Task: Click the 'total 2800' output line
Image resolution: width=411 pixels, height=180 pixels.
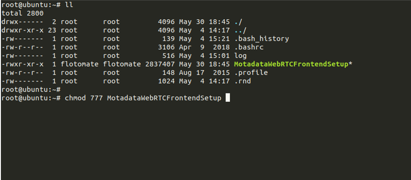Action: coord(22,13)
